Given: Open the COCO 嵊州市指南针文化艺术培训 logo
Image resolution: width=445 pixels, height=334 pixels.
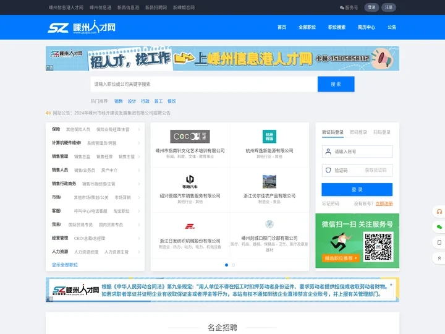Looking at the screenshot, I should point(190,136).
